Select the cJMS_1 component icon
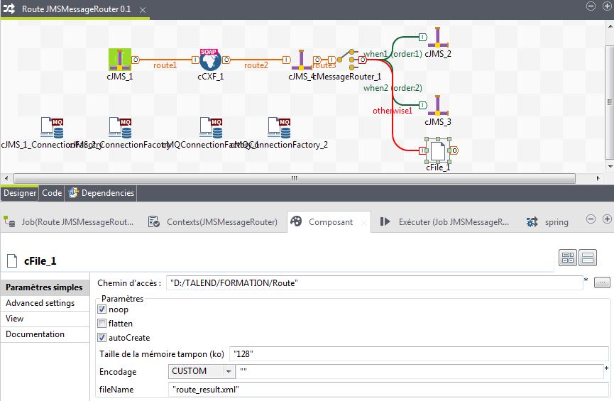This screenshot has height=401, width=614. 120,60
